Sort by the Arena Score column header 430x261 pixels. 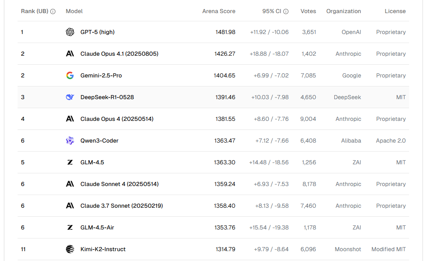pyautogui.click(x=219, y=11)
